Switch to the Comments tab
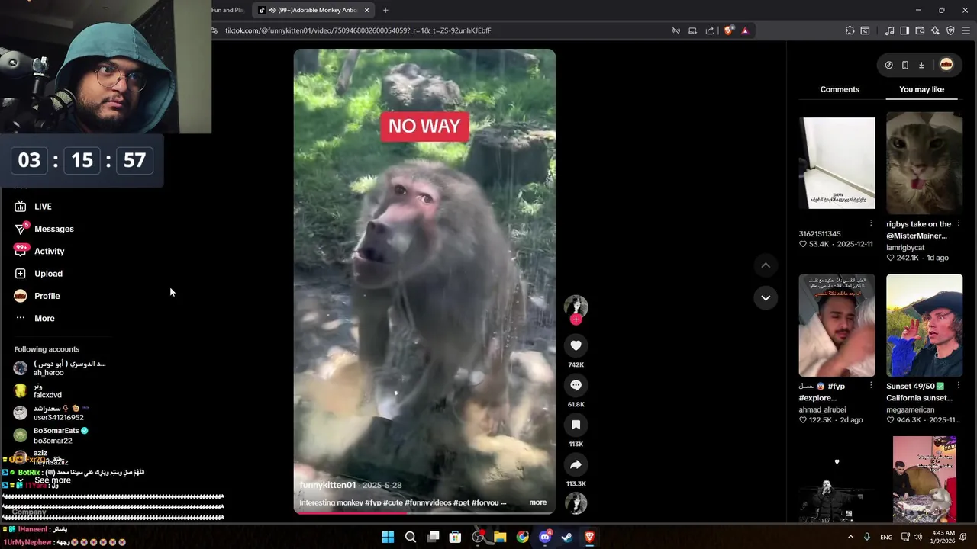 pos(840,89)
